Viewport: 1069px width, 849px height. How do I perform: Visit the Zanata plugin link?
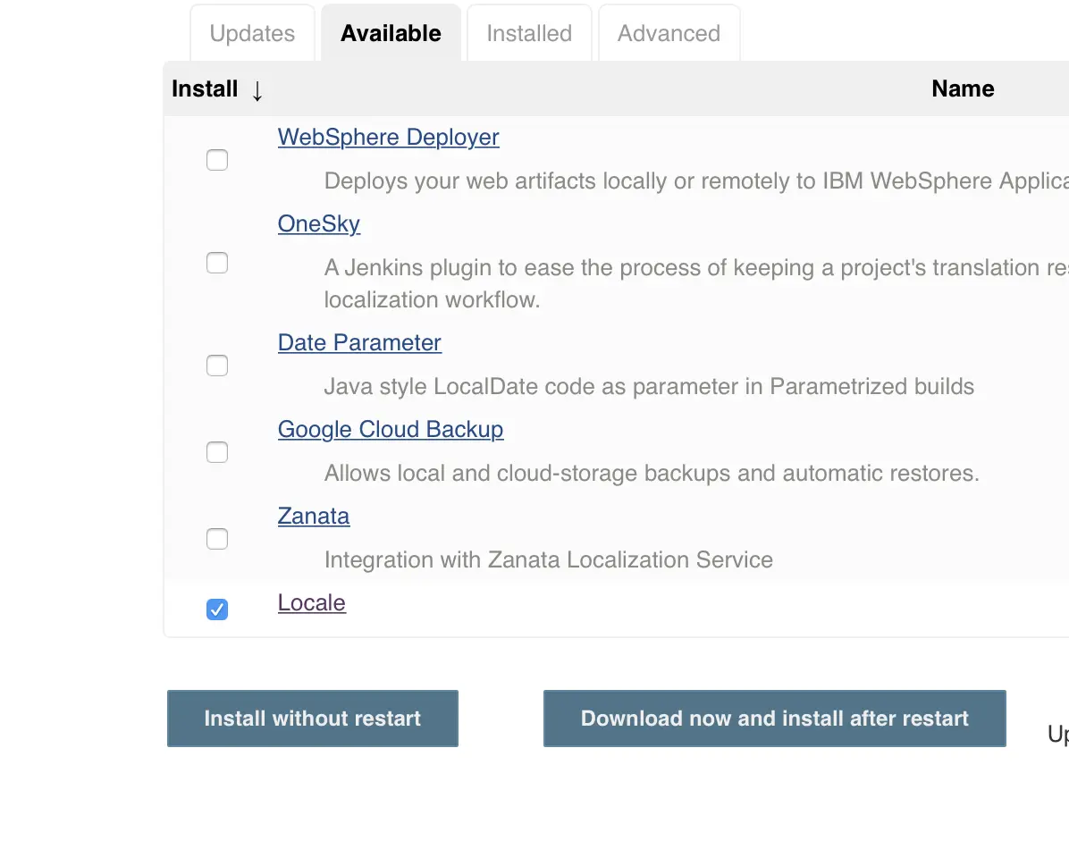click(x=314, y=517)
